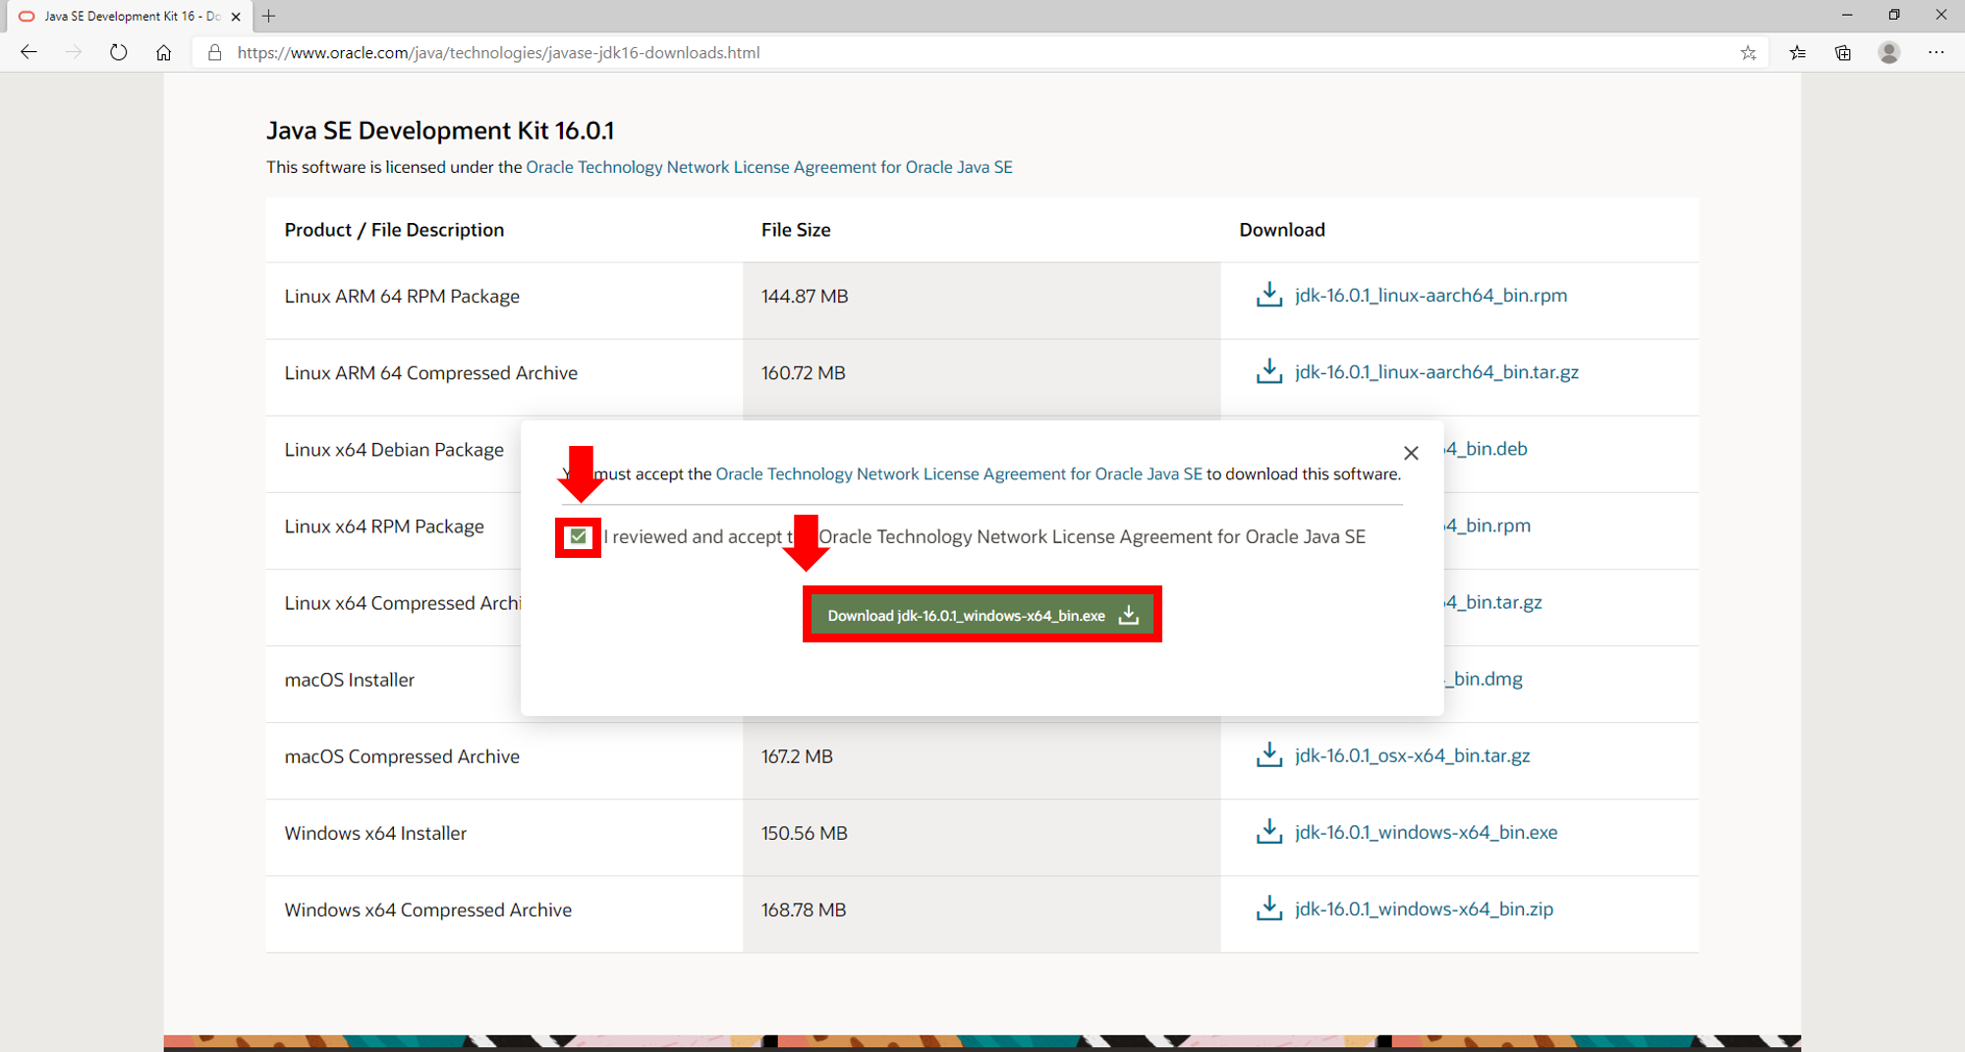Open the browser home page
This screenshot has height=1052, width=1965.
164,53
